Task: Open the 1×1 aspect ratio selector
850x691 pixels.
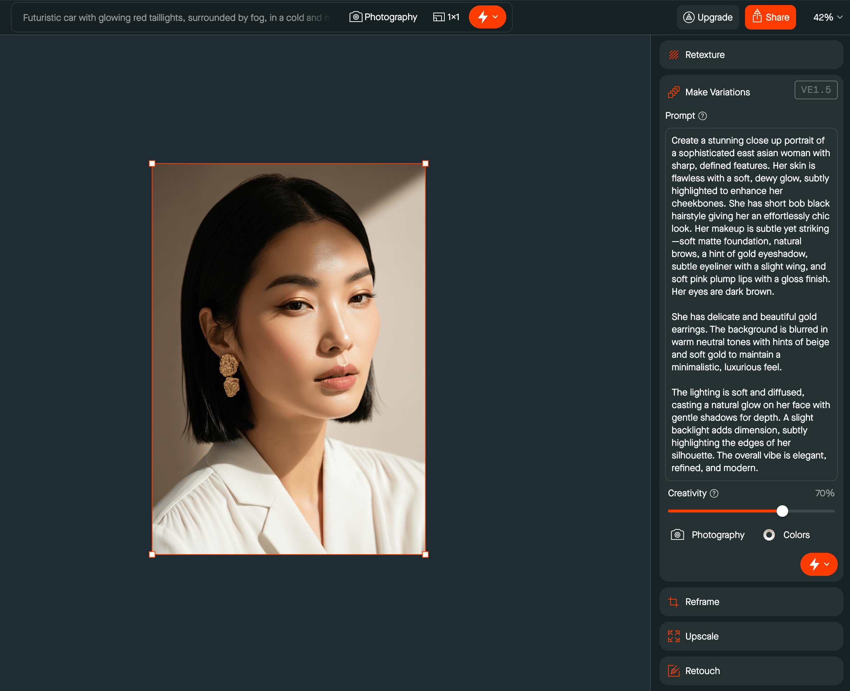Action: pyautogui.click(x=446, y=17)
